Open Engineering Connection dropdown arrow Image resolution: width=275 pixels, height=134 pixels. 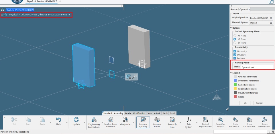coord(102,123)
